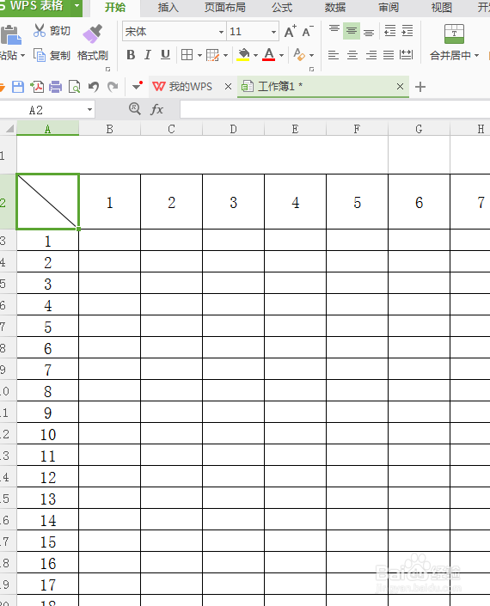Toggle Underline formatting
Viewport: 490px width, 606px height.
pos(165,55)
